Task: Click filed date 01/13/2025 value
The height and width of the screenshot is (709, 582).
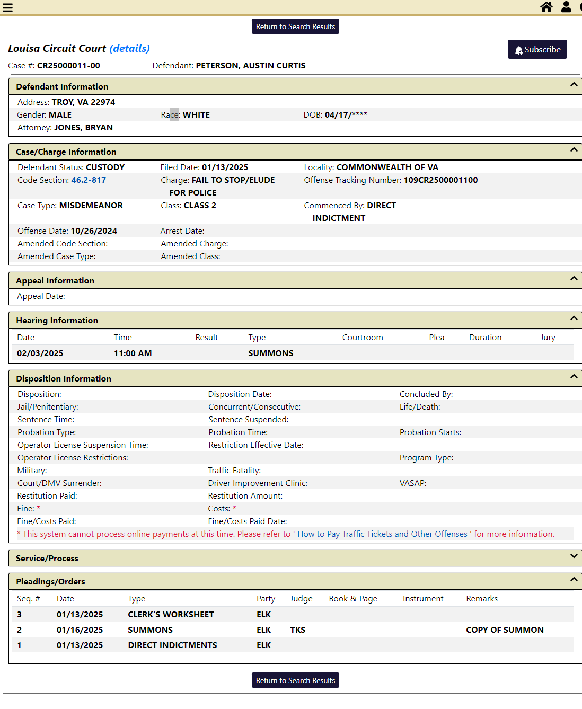Action: point(225,167)
